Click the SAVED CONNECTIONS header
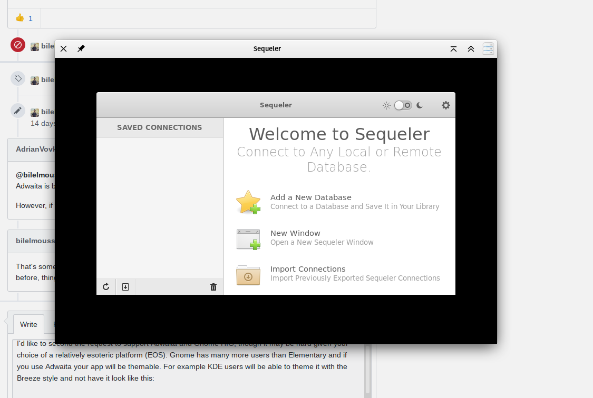 (x=160, y=127)
